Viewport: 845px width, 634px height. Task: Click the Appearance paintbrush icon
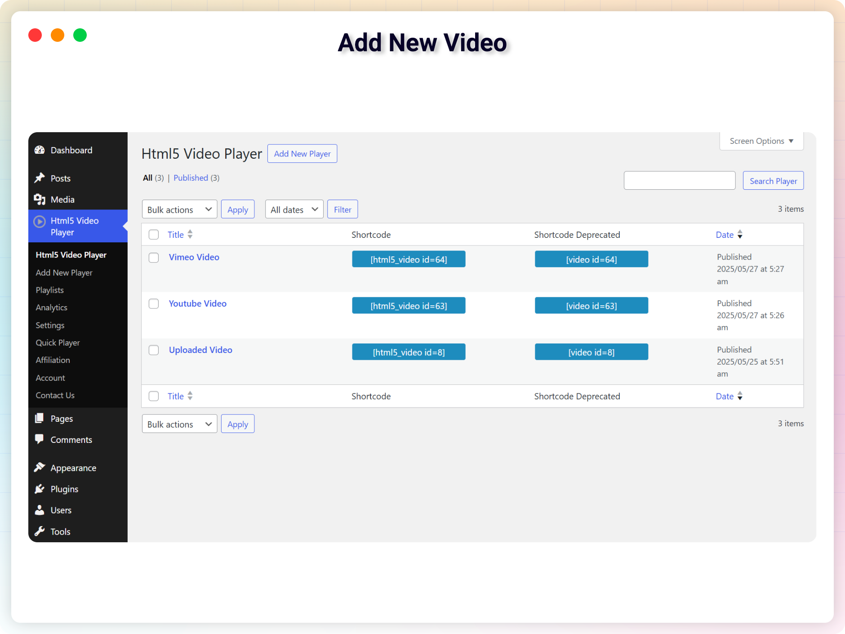(40, 468)
